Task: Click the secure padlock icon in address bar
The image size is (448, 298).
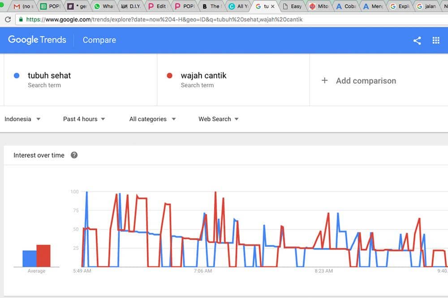Action: click(x=21, y=20)
